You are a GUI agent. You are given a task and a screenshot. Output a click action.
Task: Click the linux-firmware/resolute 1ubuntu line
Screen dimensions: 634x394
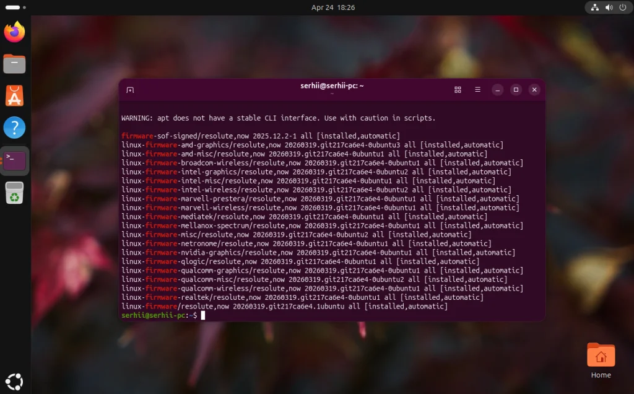[284, 306]
